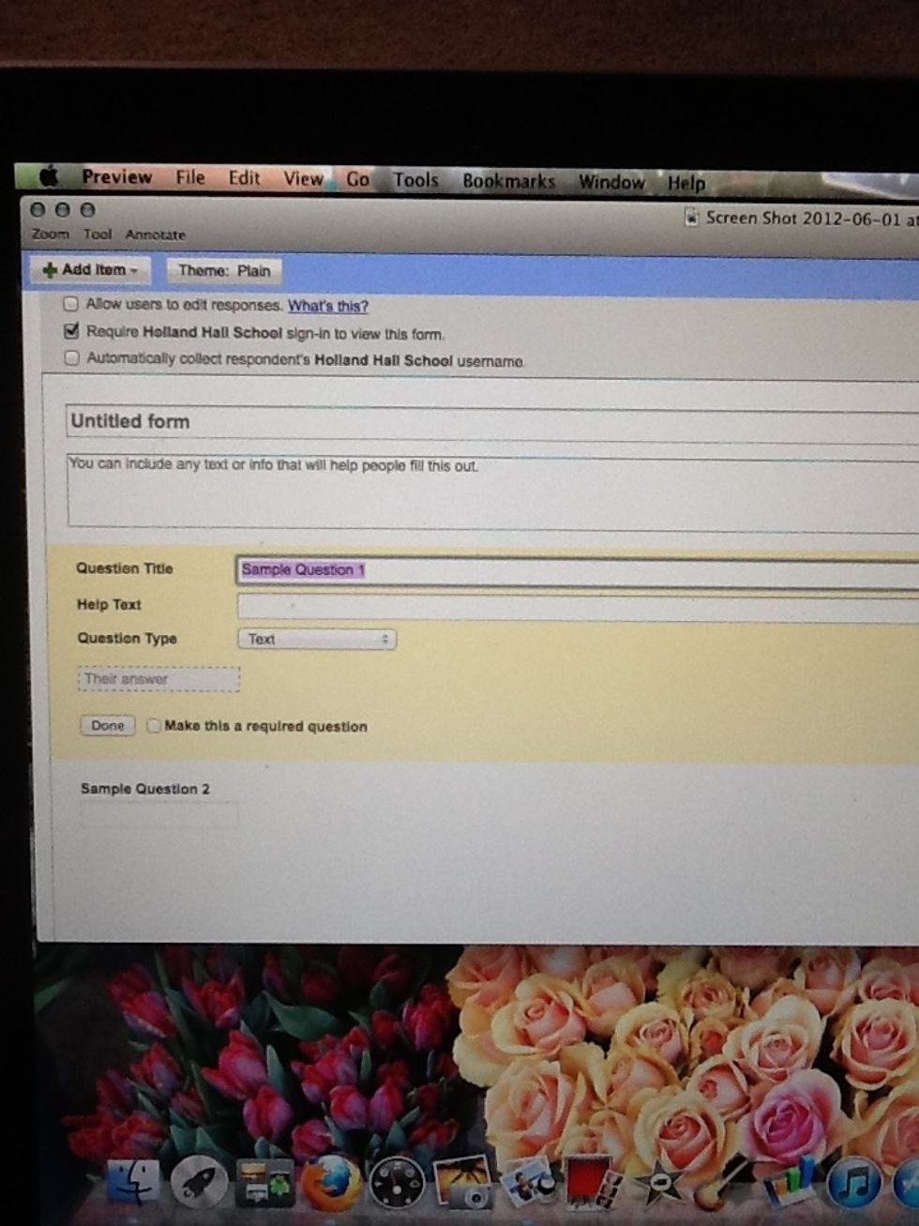
Task: Open the Bookmarks menu
Action: [x=507, y=180]
